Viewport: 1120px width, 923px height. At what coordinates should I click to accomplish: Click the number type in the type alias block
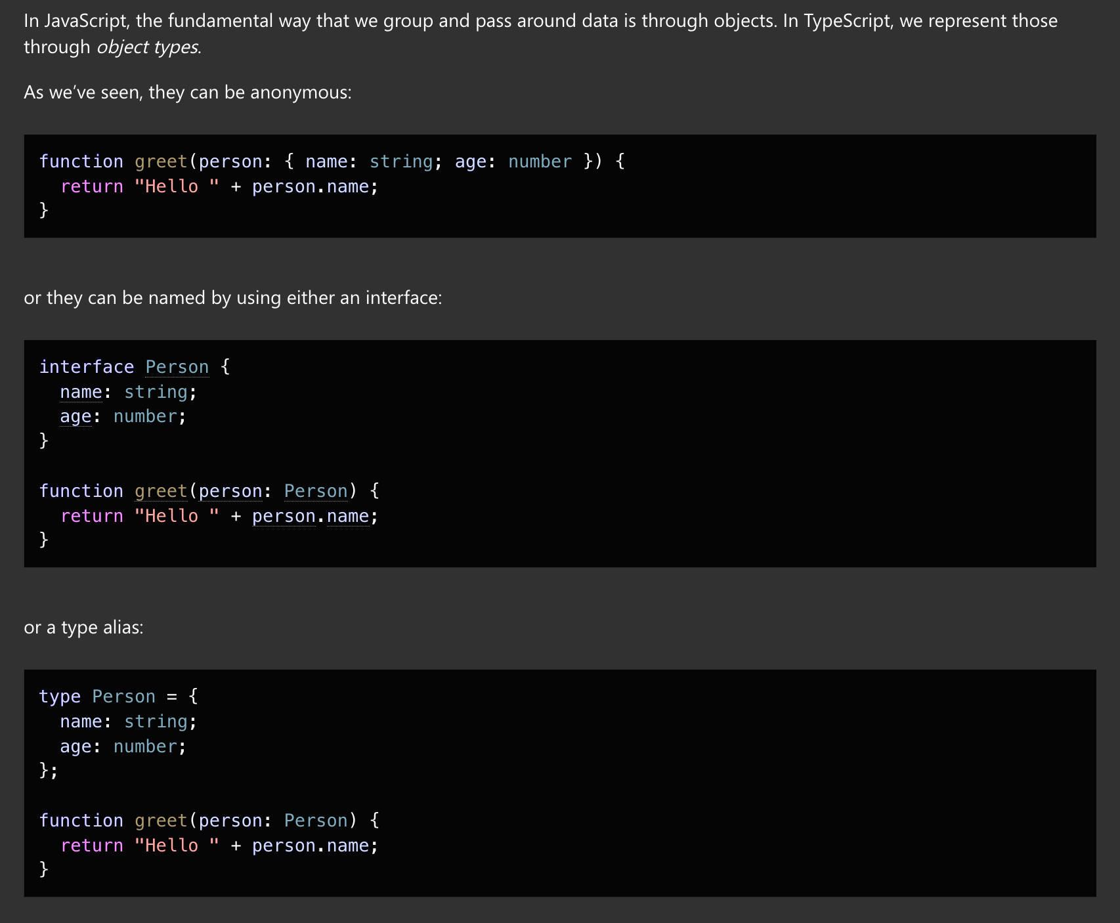[145, 746]
